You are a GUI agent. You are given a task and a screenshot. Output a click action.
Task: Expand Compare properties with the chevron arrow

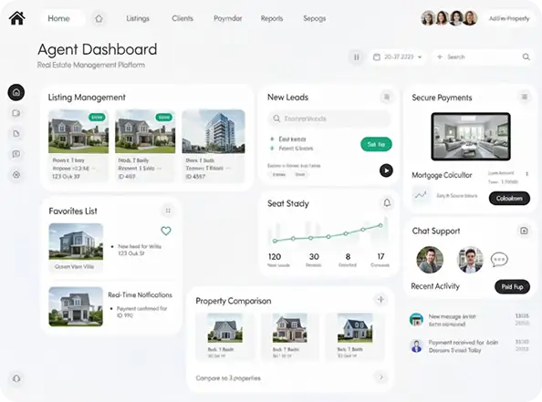point(380,377)
